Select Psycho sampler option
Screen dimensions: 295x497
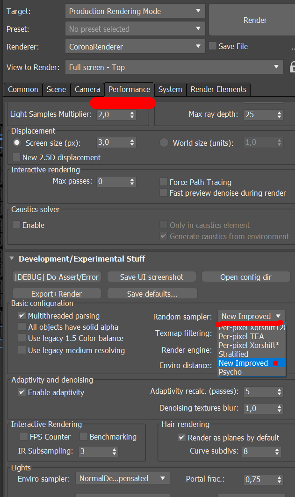(252, 372)
